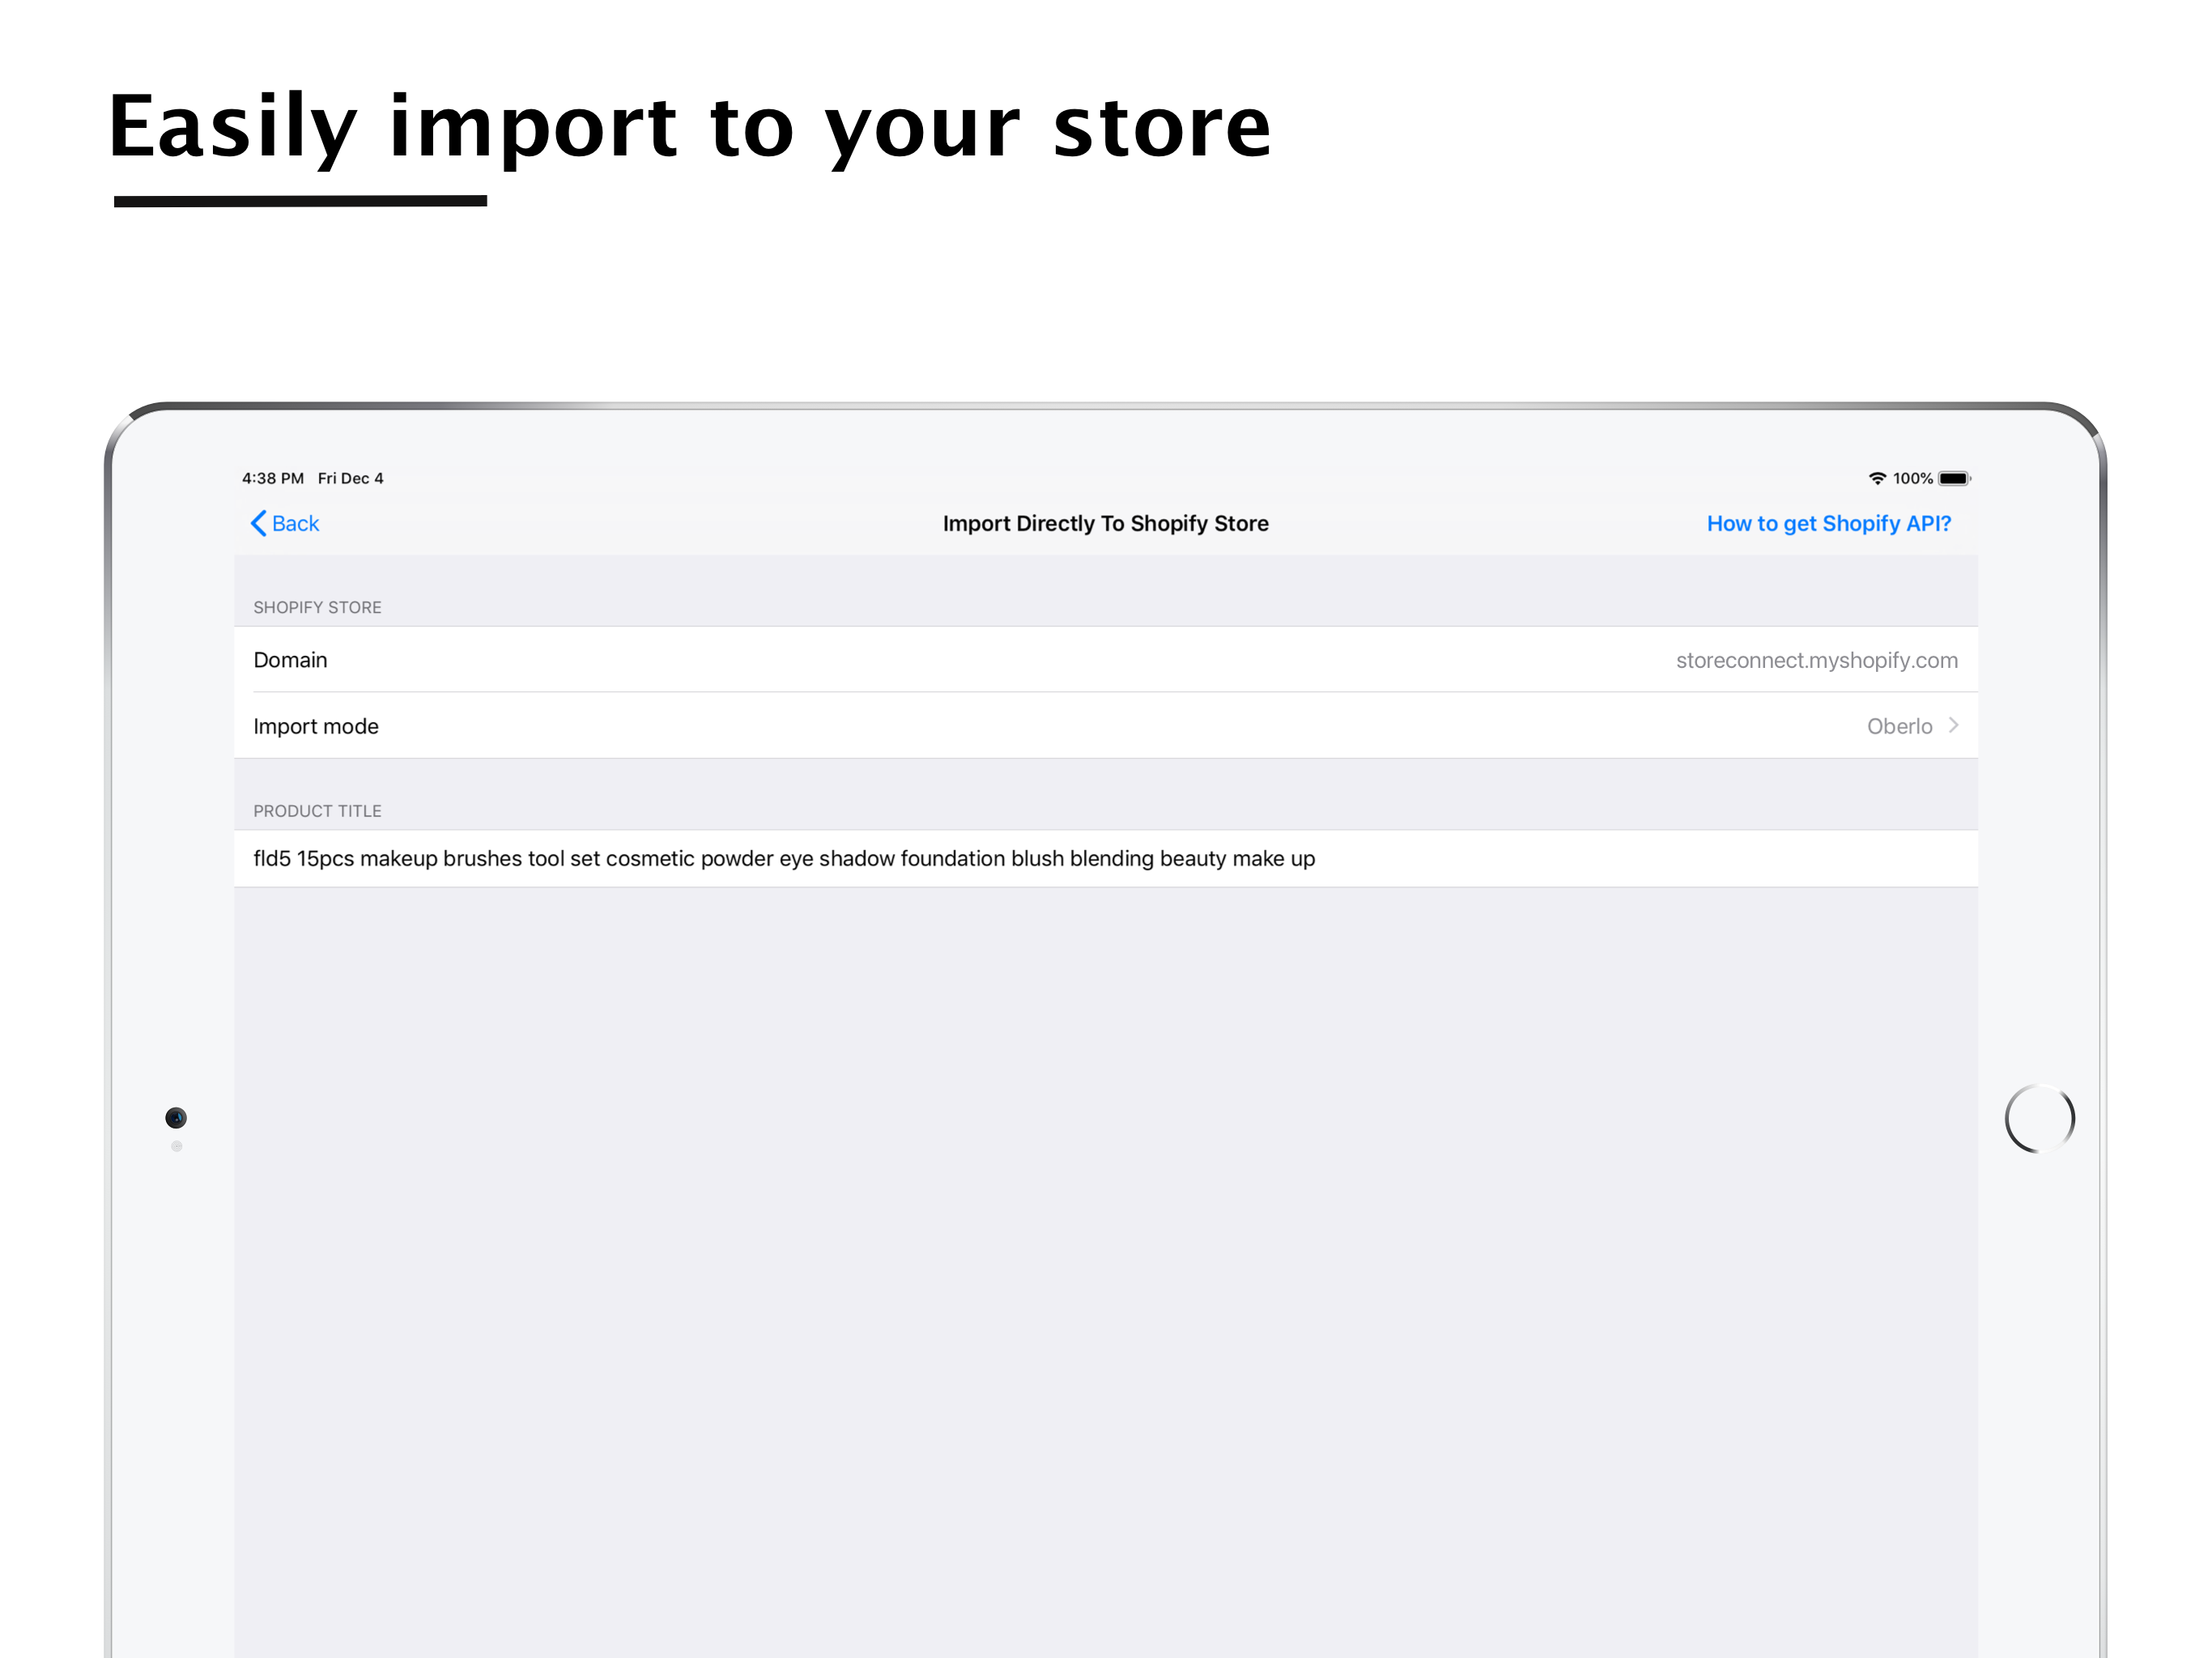Tap the back chevron arrow icon
Viewport: 2212px width, 1658px height.
click(x=258, y=523)
